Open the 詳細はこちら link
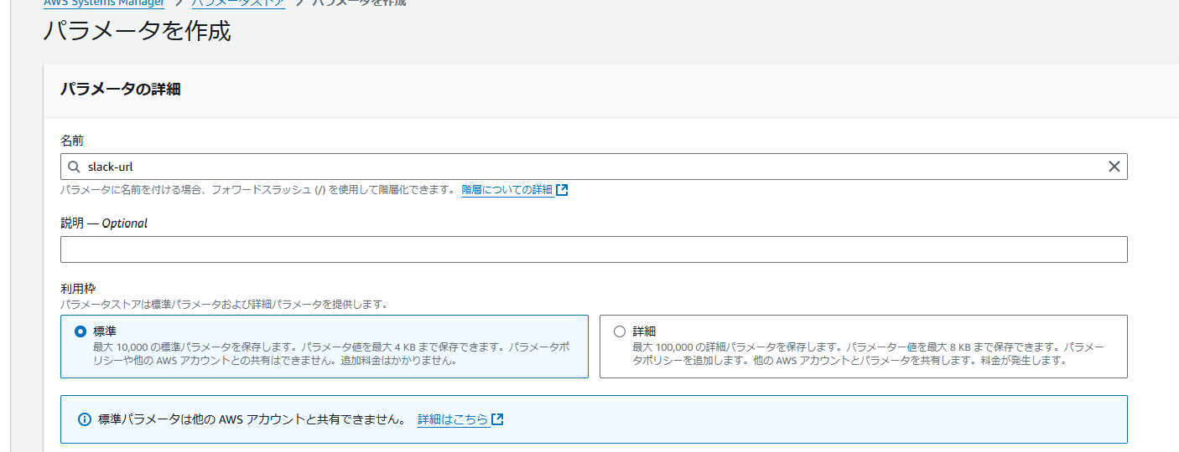This screenshot has height=452, width=1179. (453, 419)
